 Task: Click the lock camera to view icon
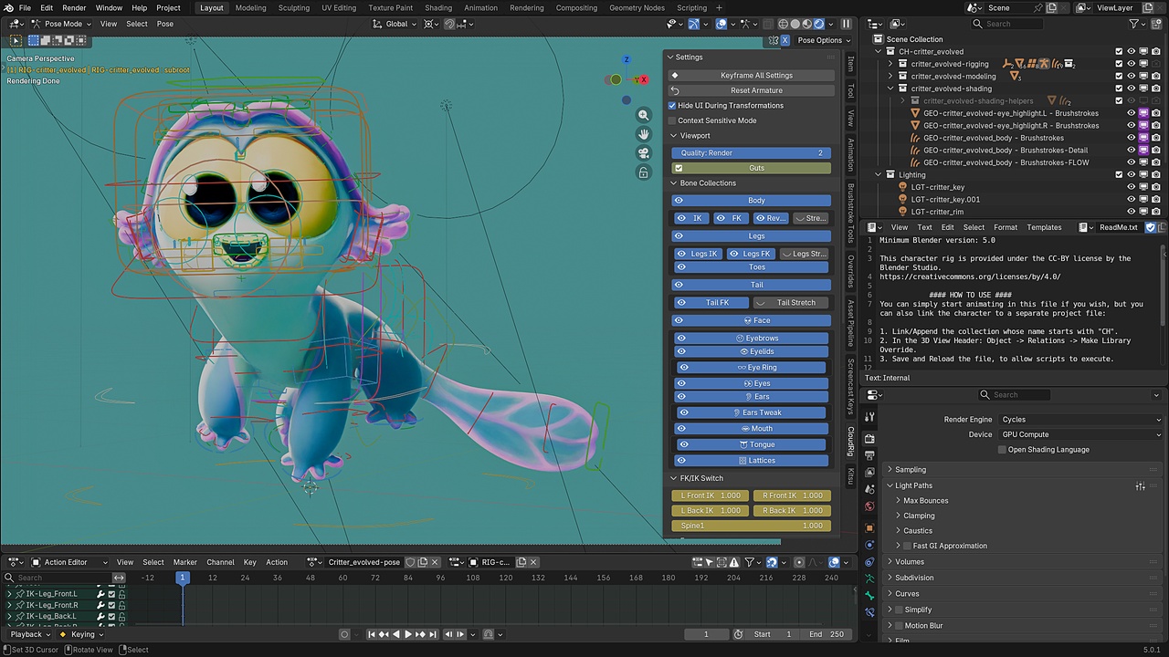coord(644,172)
